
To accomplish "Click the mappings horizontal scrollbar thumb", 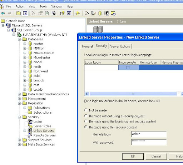I will 133,94.
